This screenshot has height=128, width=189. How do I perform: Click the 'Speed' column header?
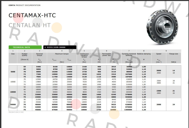[159, 54]
